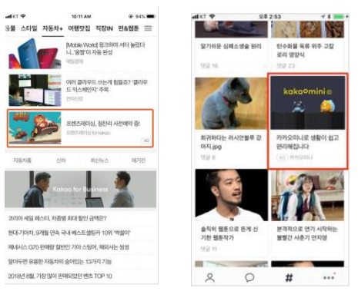Open the kakaomini ad thumbnail
Screen dimensions: 358x291
(308, 102)
